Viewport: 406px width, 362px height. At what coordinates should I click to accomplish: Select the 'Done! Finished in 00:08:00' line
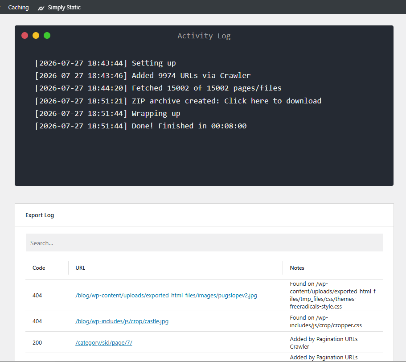(x=141, y=126)
